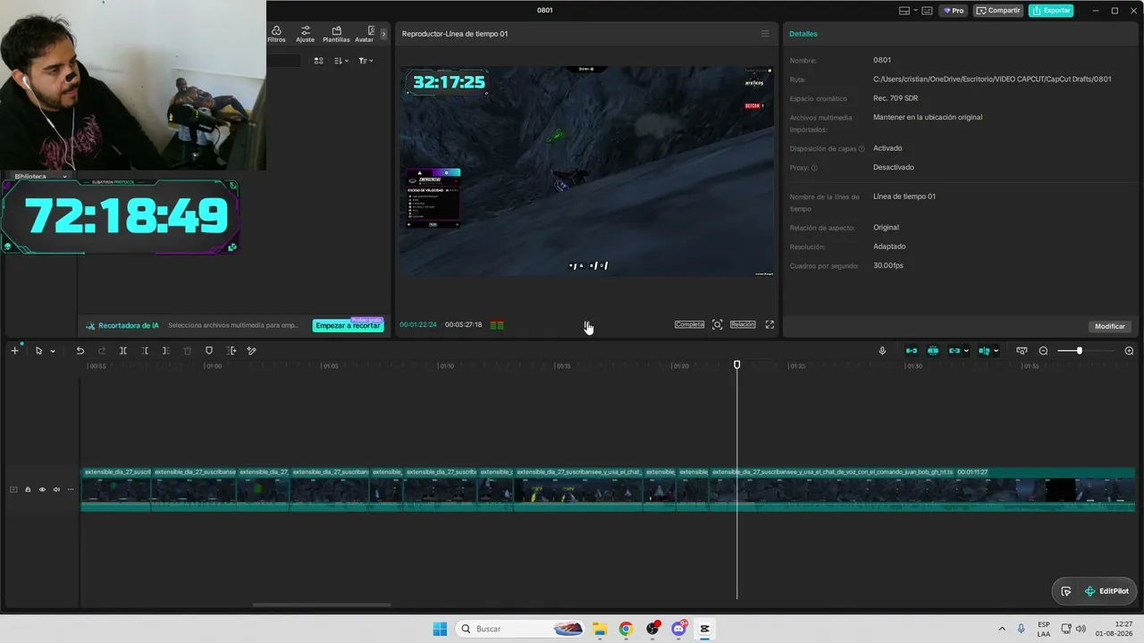Open the preview focus-frame (snapshot) icon
The image size is (1144, 643).
point(717,325)
